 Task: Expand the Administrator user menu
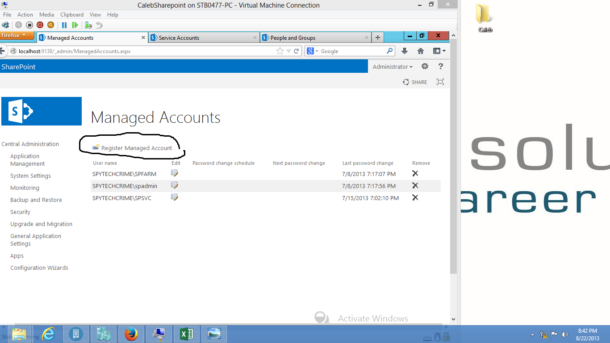[393, 67]
